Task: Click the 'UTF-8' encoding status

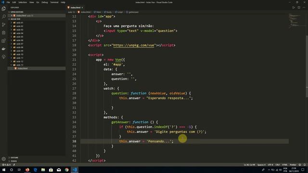Action: click(x=270, y=165)
